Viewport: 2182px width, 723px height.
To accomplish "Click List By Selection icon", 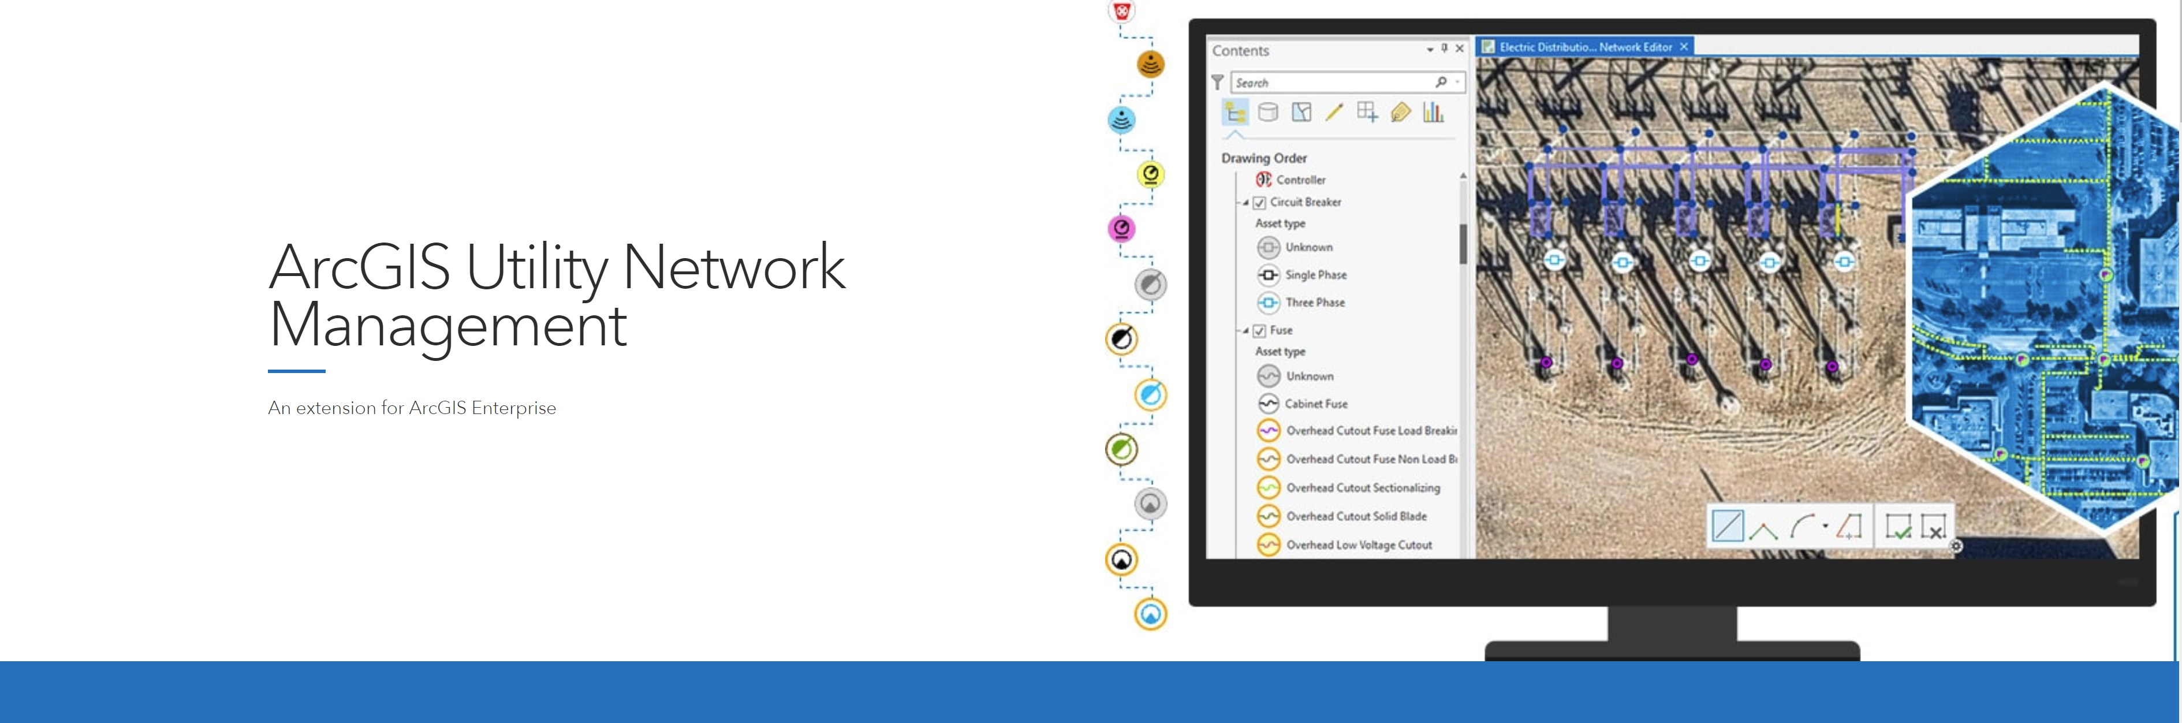I will coord(1301,112).
